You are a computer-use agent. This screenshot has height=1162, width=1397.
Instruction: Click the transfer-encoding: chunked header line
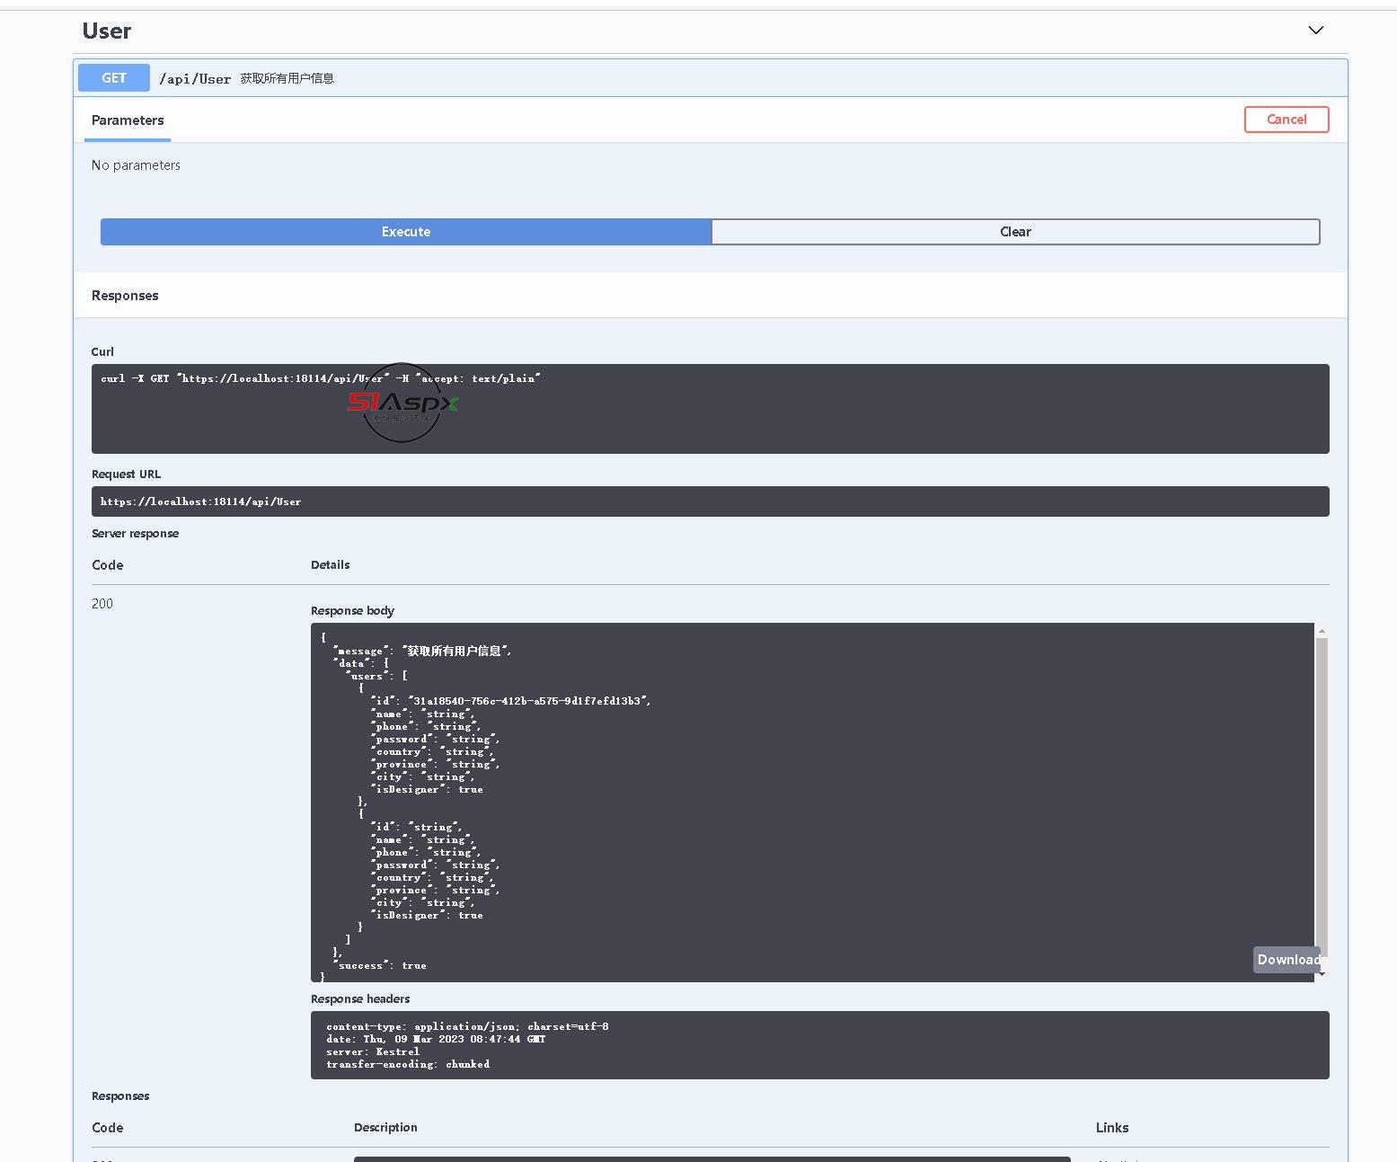408,1064
